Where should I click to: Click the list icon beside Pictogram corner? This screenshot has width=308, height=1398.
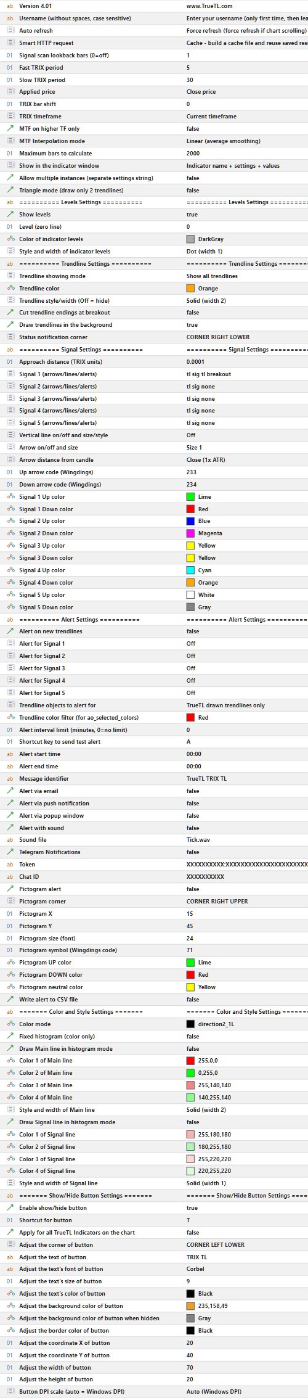point(10,901)
